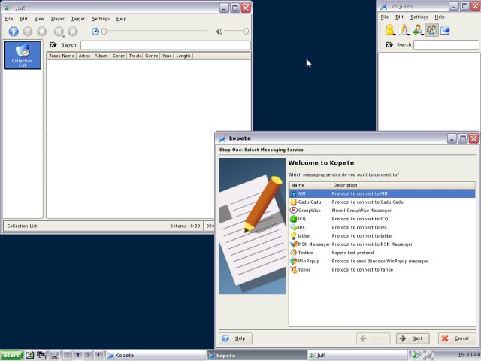Open JuK Player menu
This screenshot has height=361, width=481.
coord(57,19)
